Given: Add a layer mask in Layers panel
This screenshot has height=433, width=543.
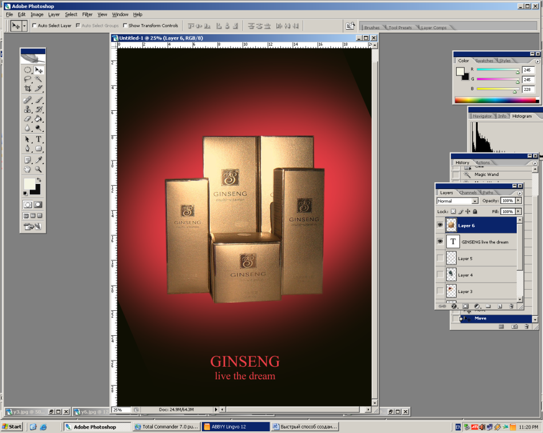Looking at the screenshot, I should coord(465,306).
